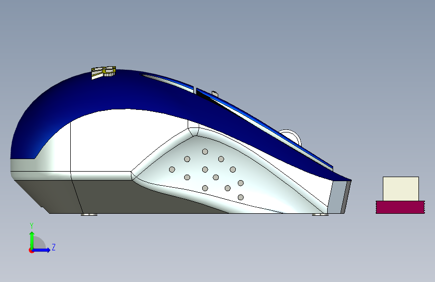
Task: Select the rear mouse foot pad
Action: tap(89, 214)
